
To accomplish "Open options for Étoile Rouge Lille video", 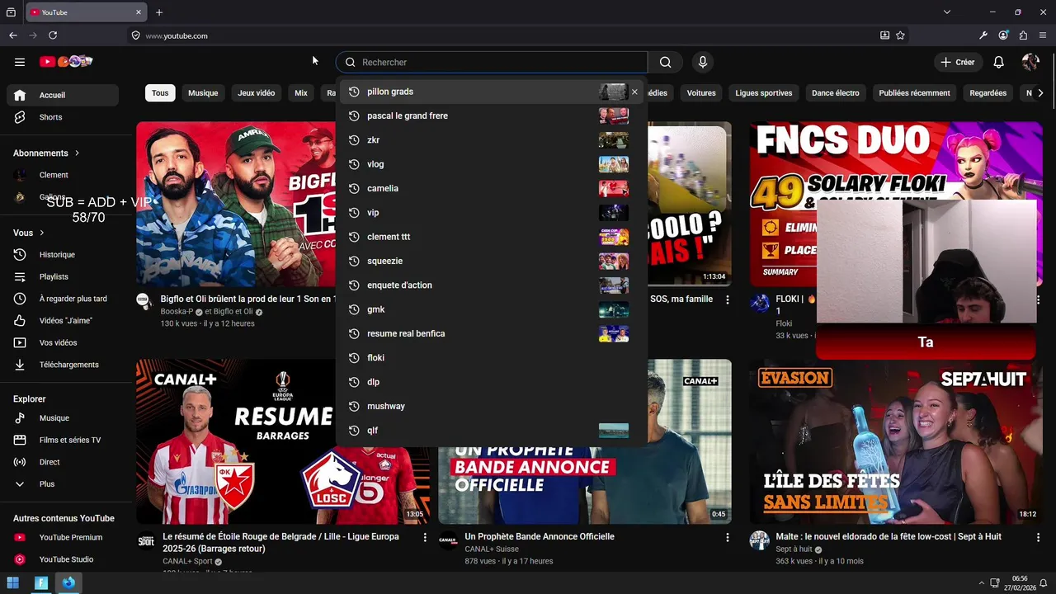I will pos(425,537).
